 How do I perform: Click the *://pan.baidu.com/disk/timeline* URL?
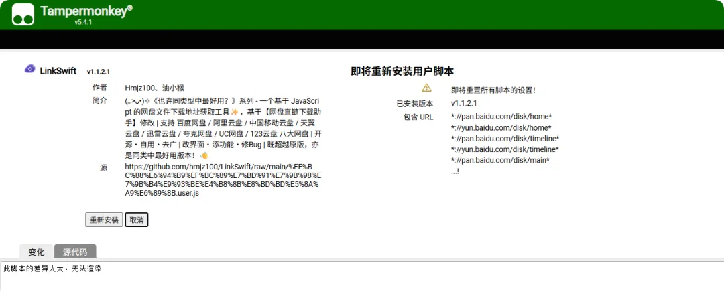505,139
